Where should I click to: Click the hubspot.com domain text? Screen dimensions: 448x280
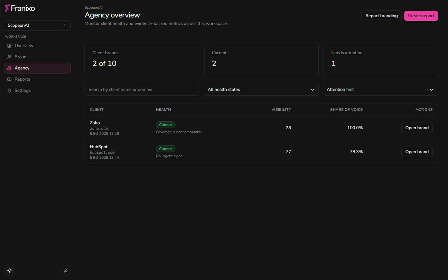click(102, 152)
